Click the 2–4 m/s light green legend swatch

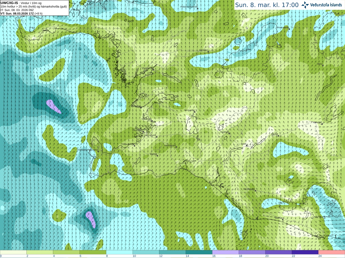click(x=40, y=252)
